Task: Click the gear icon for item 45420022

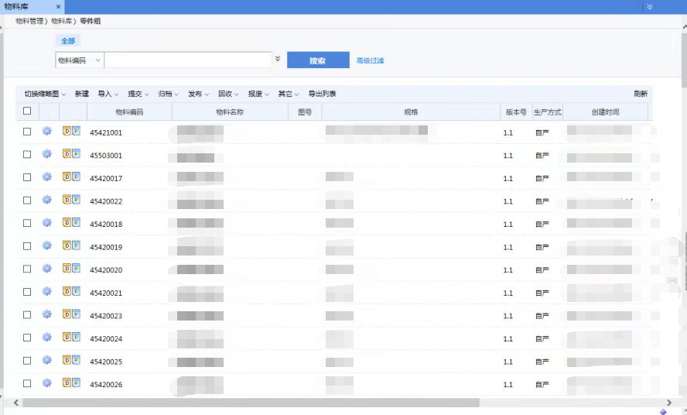Action: [46, 200]
